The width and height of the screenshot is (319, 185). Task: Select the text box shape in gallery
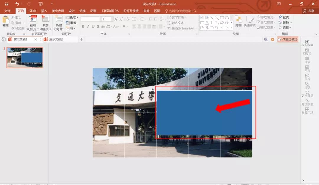coord(202,18)
